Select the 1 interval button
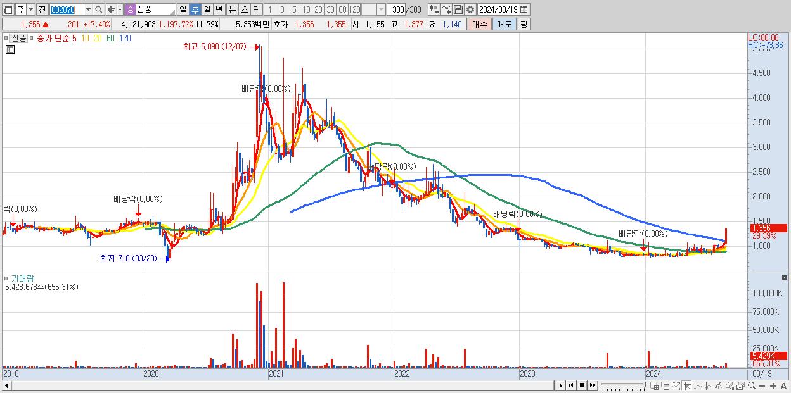Viewport: 791px width, 393px height. tap(269, 9)
